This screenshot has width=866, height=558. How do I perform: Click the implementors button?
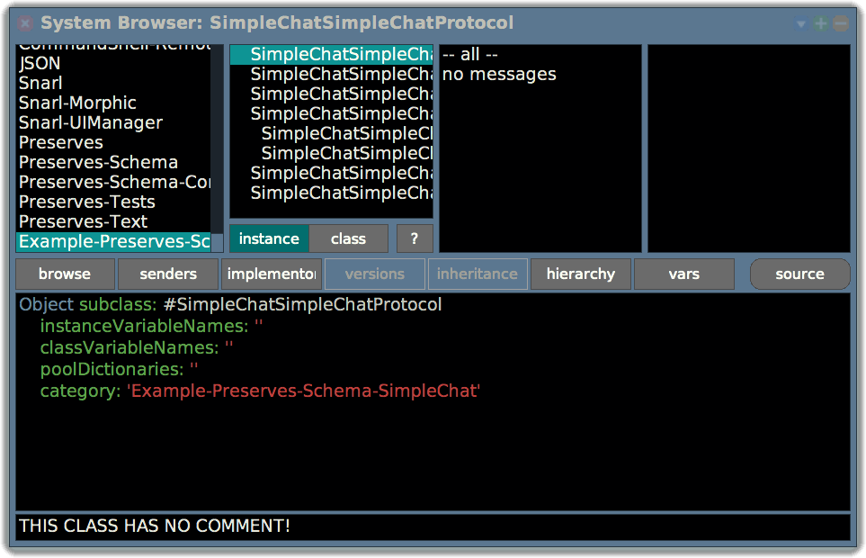click(x=271, y=274)
